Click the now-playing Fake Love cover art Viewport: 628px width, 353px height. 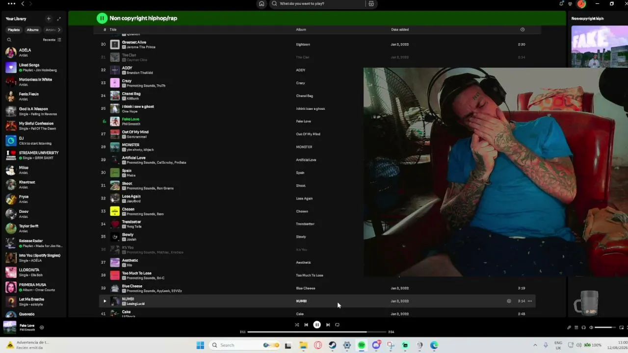coord(9,327)
